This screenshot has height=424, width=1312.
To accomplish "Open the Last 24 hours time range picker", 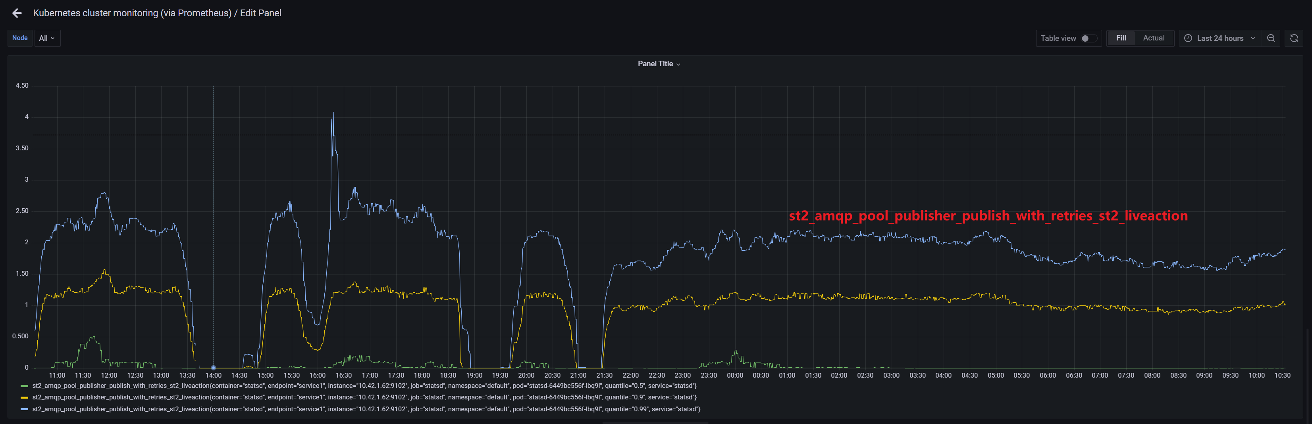I will click(x=1219, y=38).
